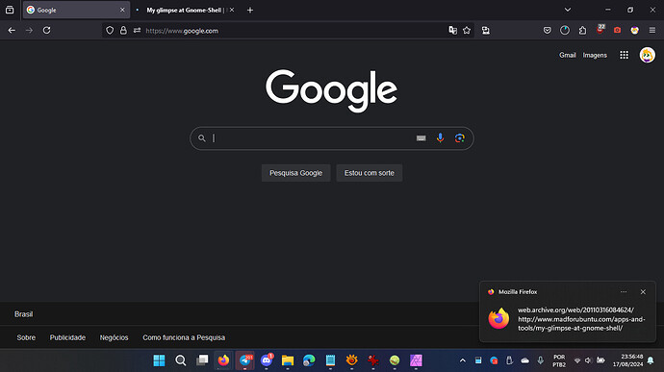Reload the Google page

point(46,31)
